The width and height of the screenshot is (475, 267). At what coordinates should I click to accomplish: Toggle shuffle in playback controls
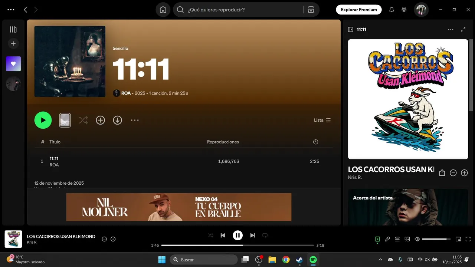click(x=210, y=235)
